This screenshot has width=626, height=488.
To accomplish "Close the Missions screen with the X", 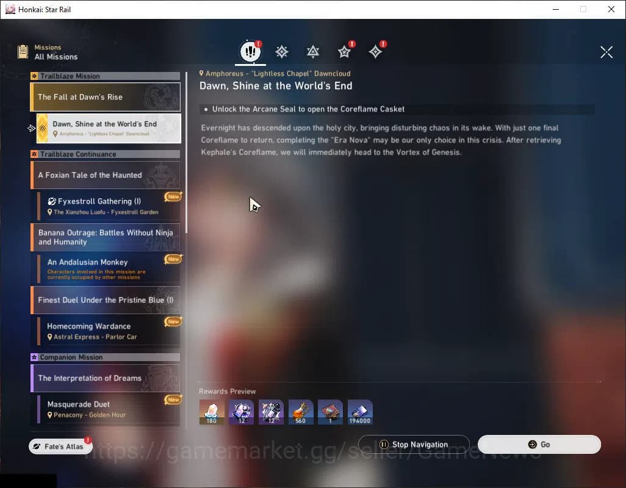I will point(606,52).
